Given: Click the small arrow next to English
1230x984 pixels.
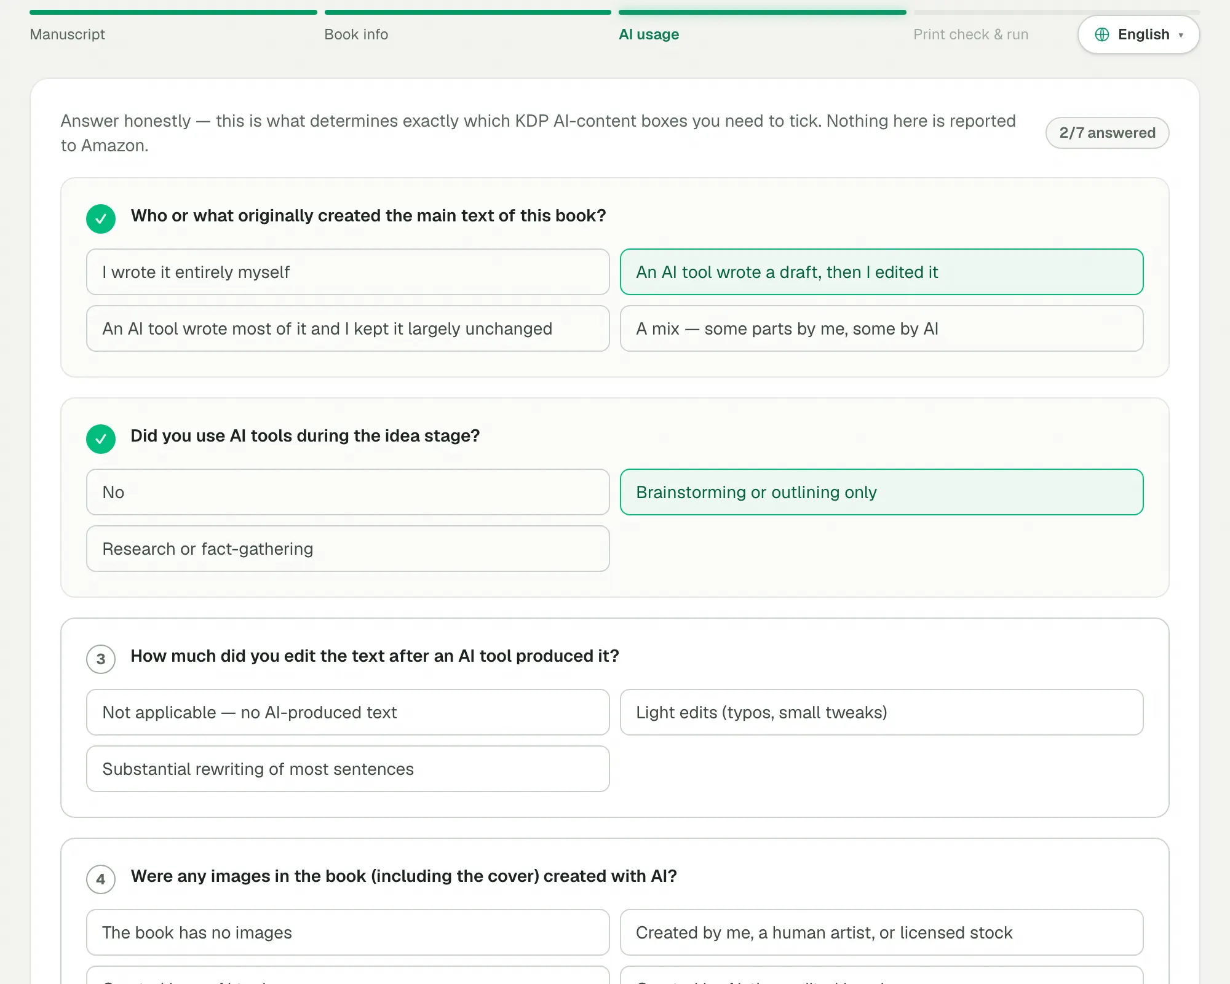Looking at the screenshot, I should pyautogui.click(x=1181, y=35).
